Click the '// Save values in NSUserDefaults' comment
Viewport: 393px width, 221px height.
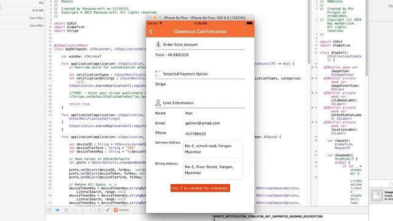coord(99,159)
